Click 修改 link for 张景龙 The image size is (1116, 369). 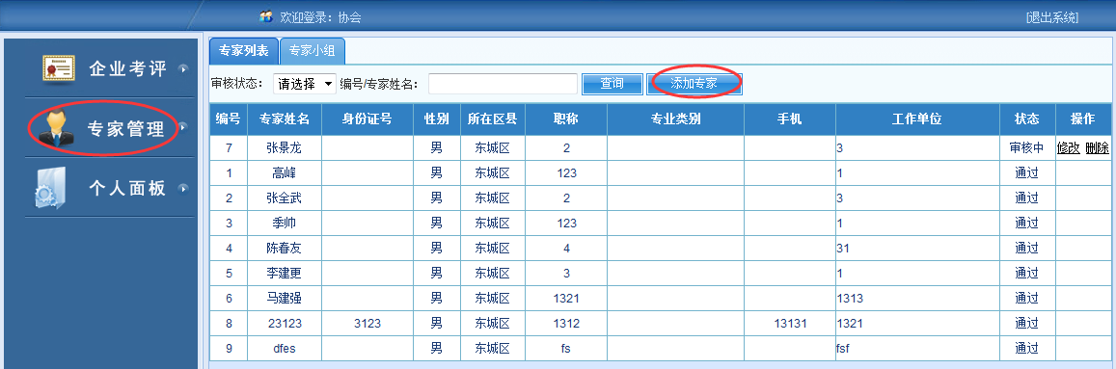tap(1069, 147)
